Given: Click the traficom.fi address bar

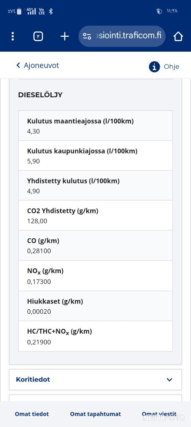Looking at the screenshot, I should [122, 36].
